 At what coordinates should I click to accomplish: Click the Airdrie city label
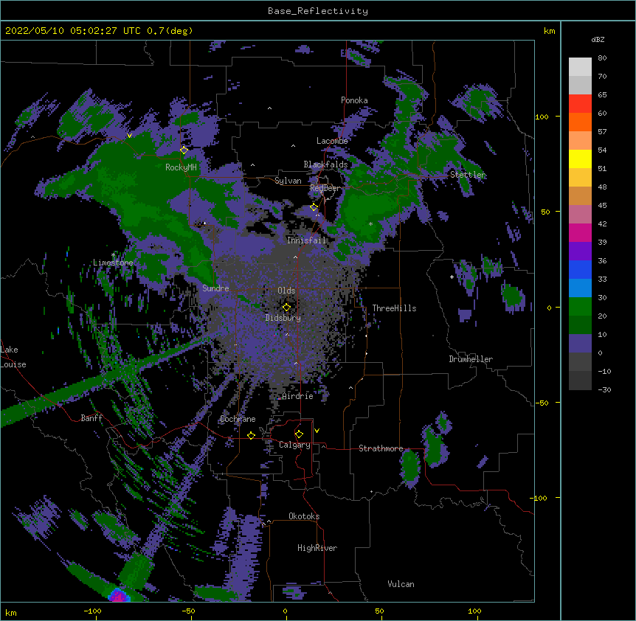click(298, 396)
